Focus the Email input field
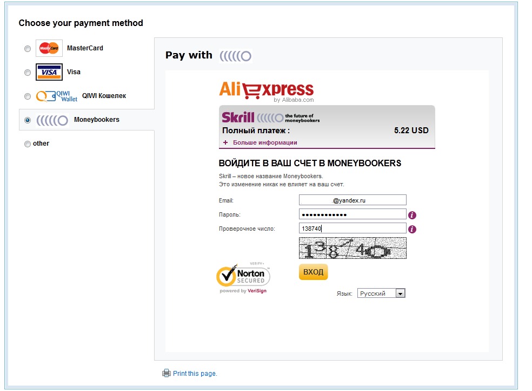 pos(352,200)
